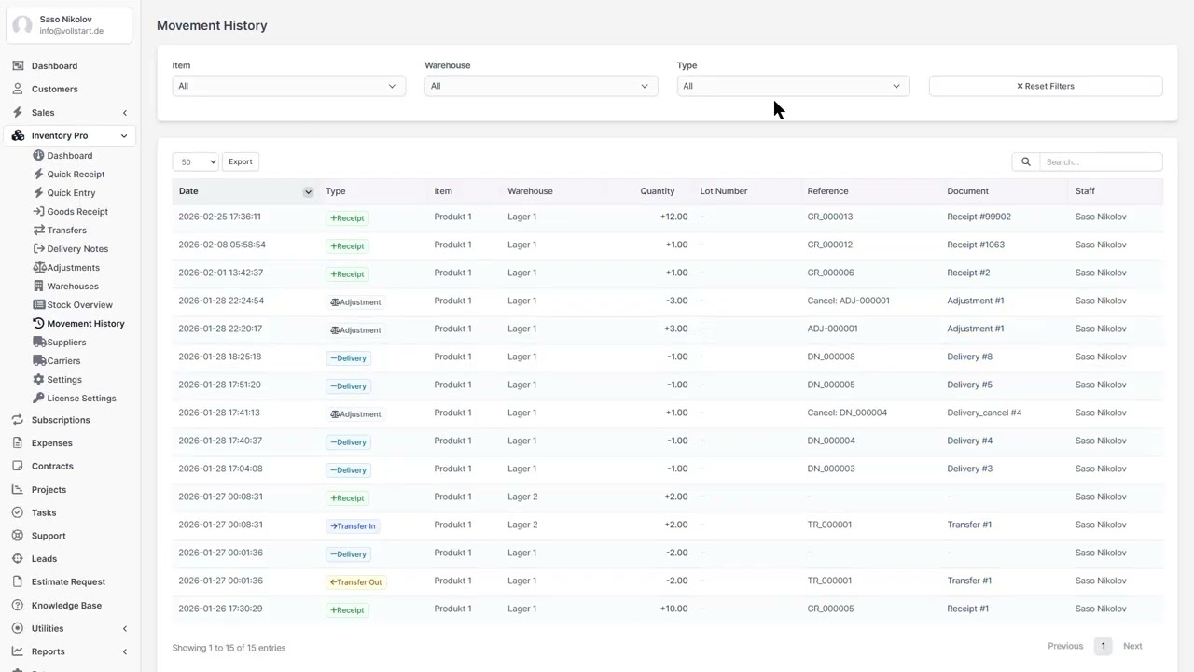Click the Contracts icon

click(x=18, y=466)
